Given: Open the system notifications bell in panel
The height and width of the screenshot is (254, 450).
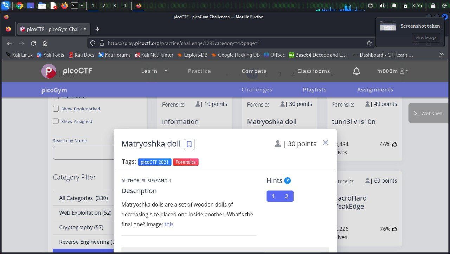Looking at the screenshot, I should (x=394, y=6).
